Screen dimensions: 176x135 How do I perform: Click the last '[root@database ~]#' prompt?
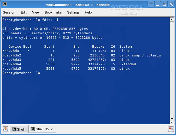21,73
